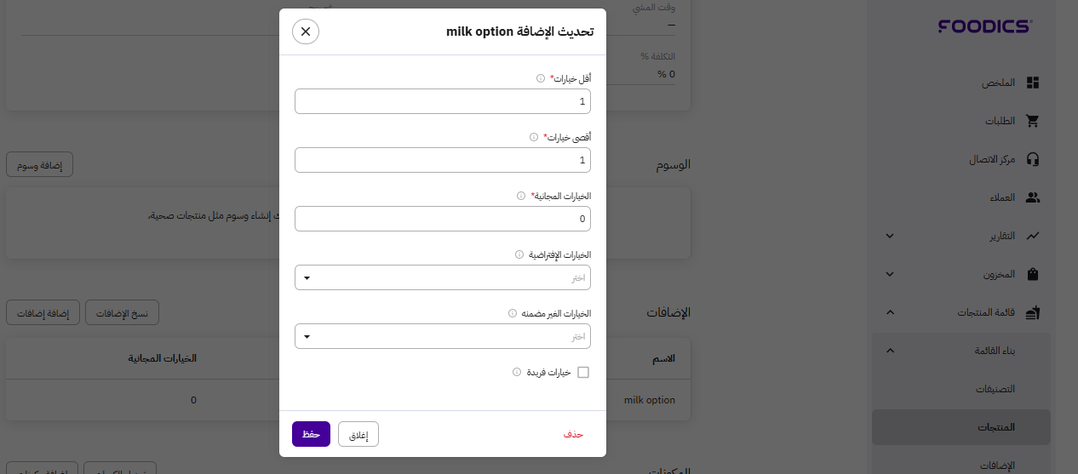Click the shopping cart icon for الطلبات
The width and height of the screenshot is (1078, 474).
[1033, 121]
